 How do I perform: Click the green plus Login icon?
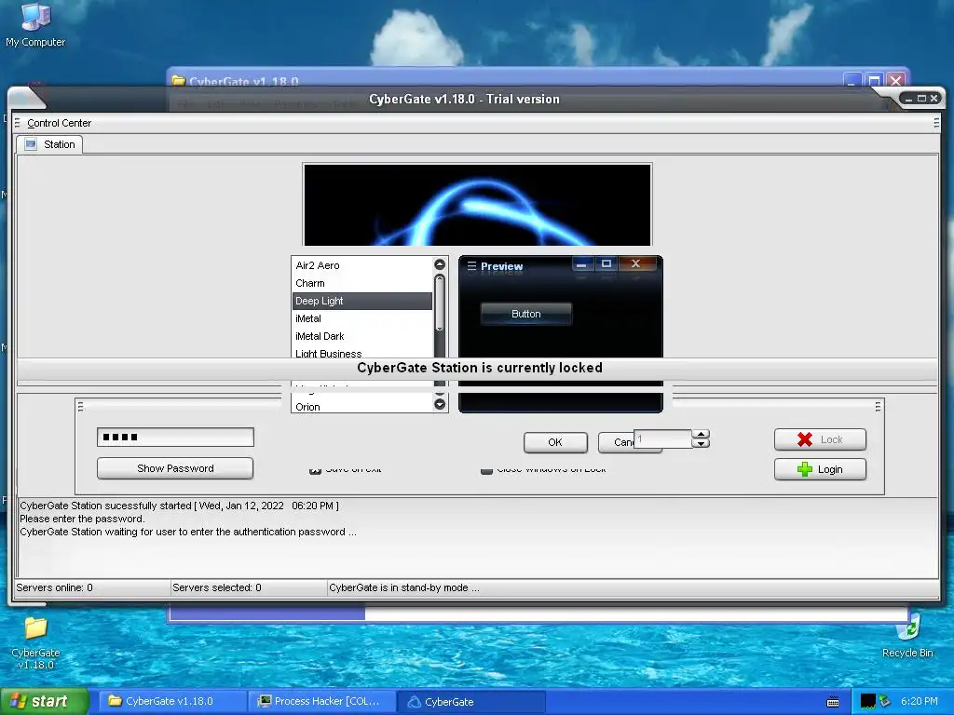coord(804,469)
